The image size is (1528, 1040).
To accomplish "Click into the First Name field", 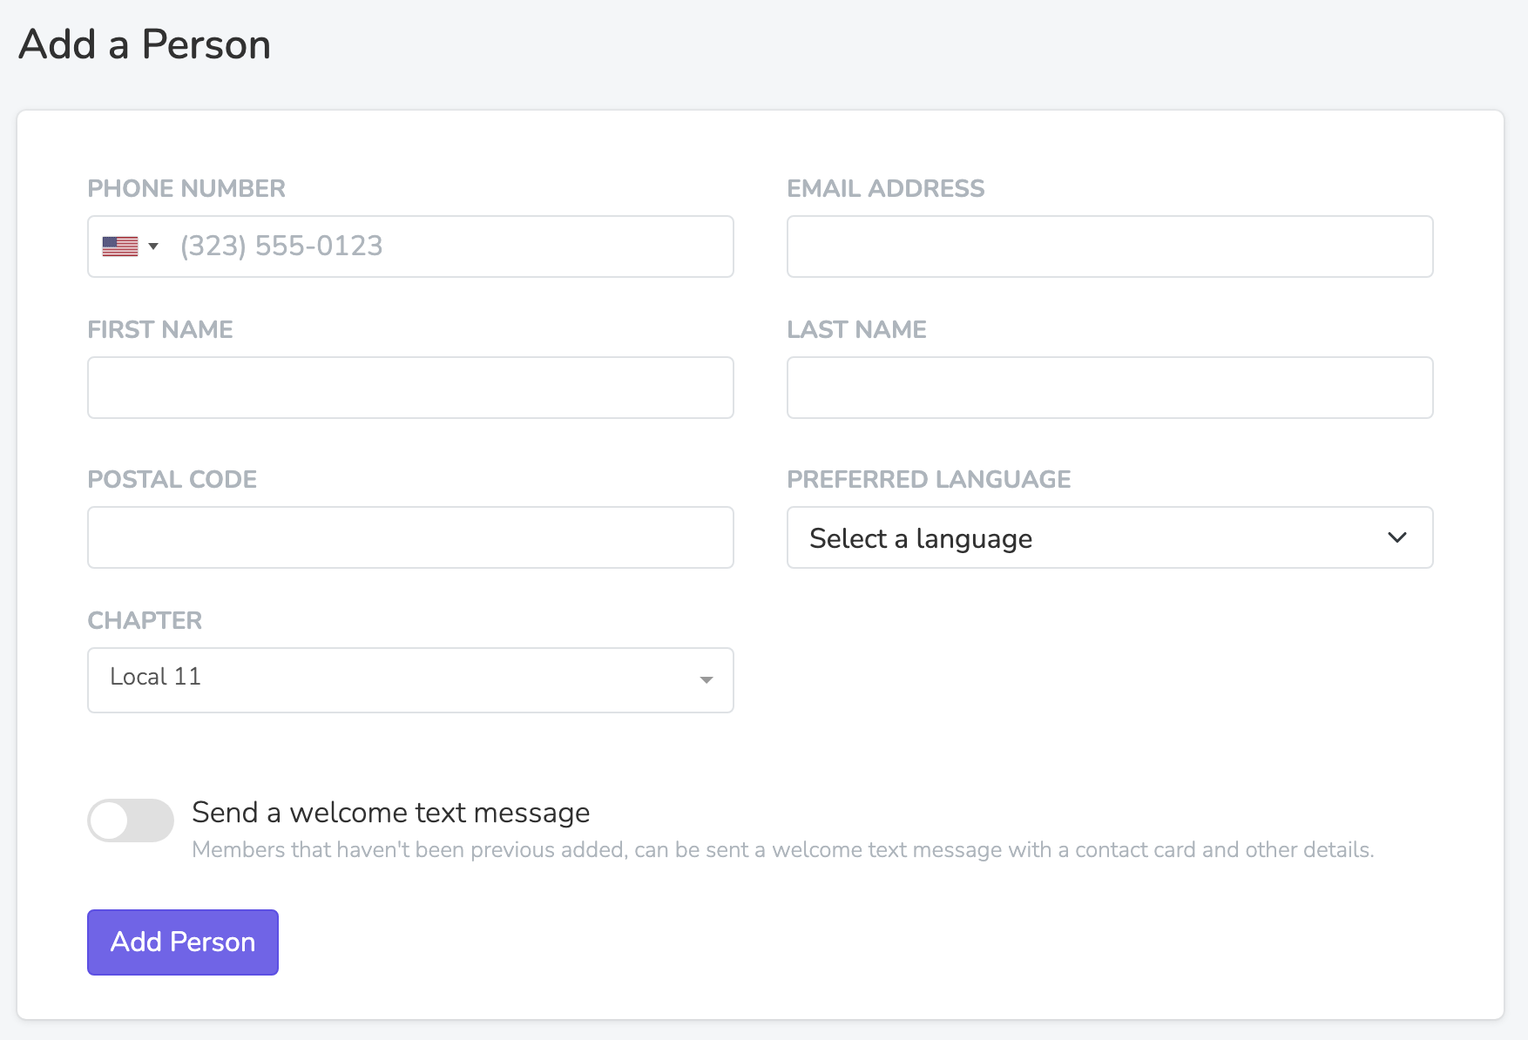I will [410, 388].
